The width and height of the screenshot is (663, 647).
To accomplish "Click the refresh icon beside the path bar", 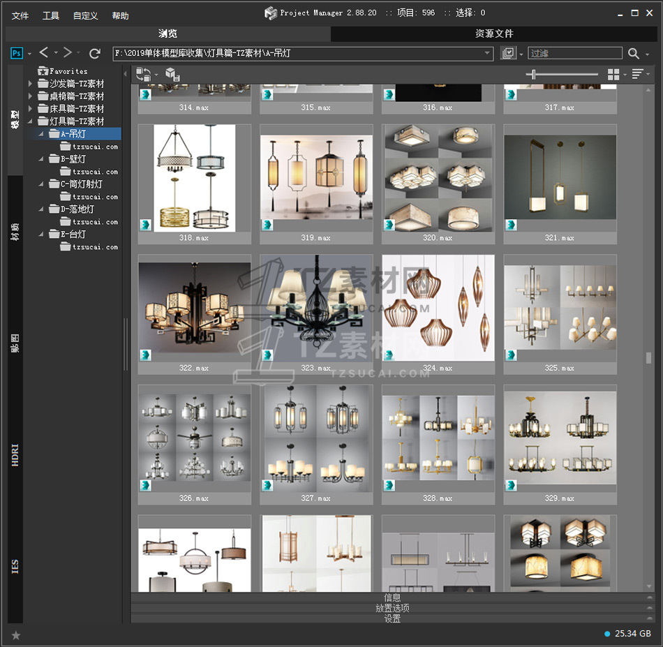I will [x=95, y=53].
